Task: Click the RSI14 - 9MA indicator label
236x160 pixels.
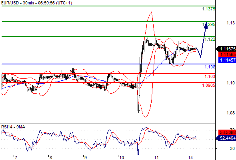Action: pos(13,127)
